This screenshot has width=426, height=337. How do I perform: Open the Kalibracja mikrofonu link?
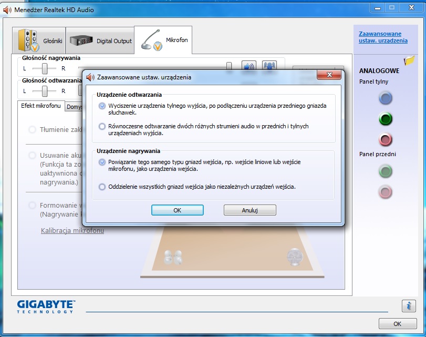coord(72,231)
